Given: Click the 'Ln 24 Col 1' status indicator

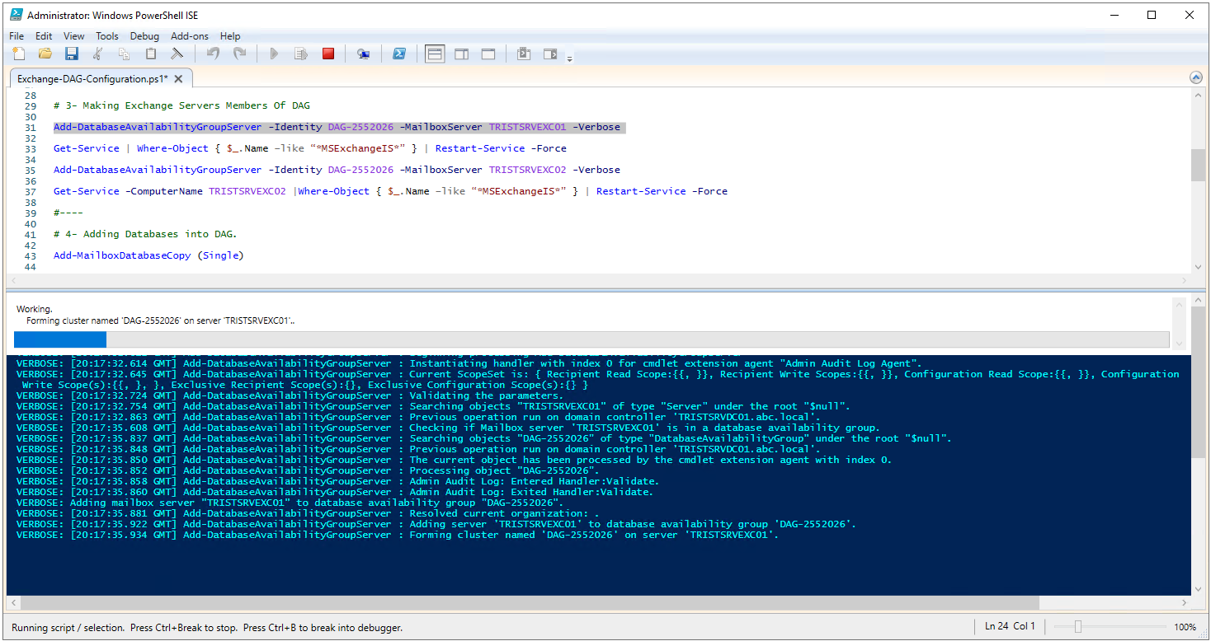Looking at the screenshot, I should click(x=1010, y=626).
